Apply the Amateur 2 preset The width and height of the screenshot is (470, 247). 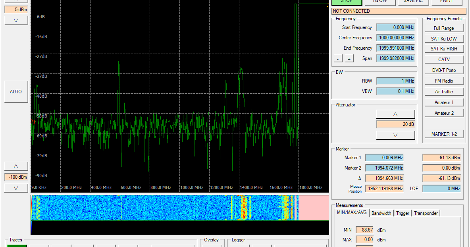click(444, 113)
